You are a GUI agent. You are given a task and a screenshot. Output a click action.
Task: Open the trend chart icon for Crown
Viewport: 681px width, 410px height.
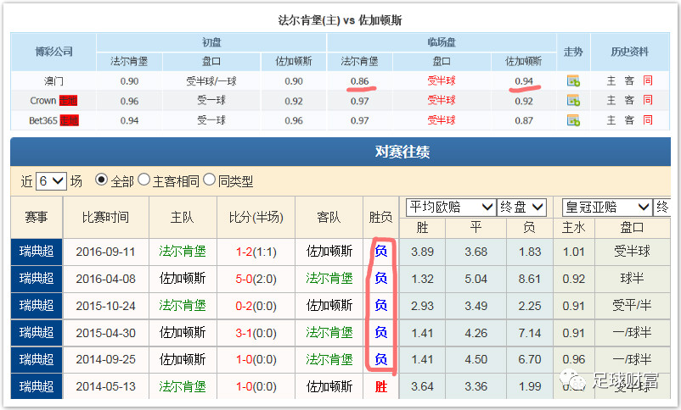(x=573, y=100)
